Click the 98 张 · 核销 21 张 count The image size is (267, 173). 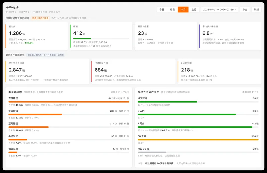coord(120,136)
